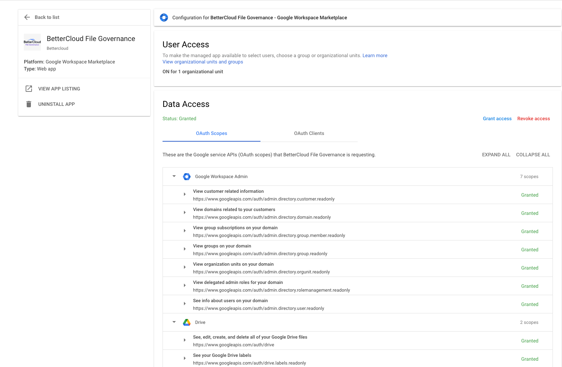Open VIEW APP LISTING
Image resolution: width=562 pixels, height=367 pixels.
(x=59, y=89)
